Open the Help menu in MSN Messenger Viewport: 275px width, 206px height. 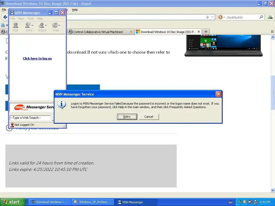point(40,19)
